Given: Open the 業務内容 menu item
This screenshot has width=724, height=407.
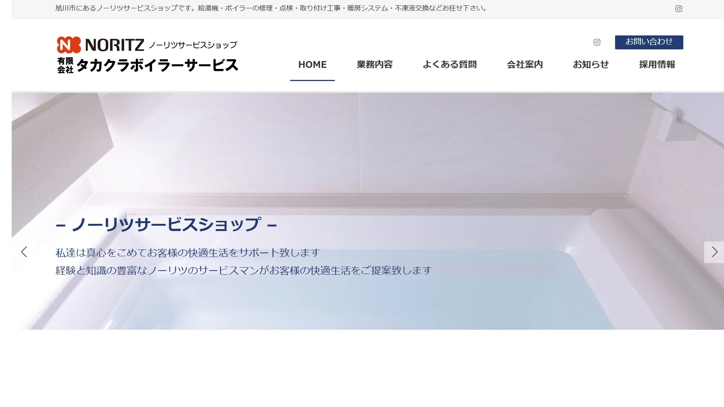Looking at the screenshot, I should click(375, 64).
